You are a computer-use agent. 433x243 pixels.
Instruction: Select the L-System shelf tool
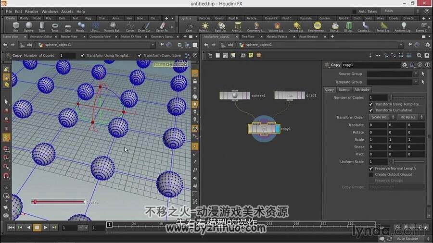96,27
